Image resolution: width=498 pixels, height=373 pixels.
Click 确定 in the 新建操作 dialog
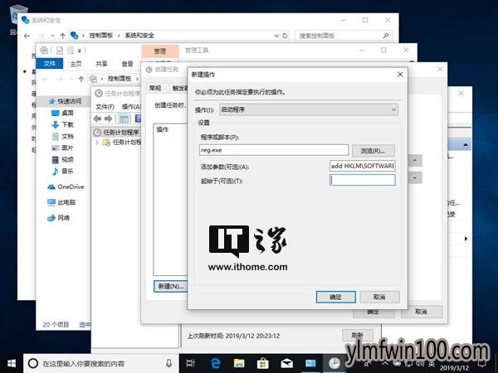[x=335, y=296]
